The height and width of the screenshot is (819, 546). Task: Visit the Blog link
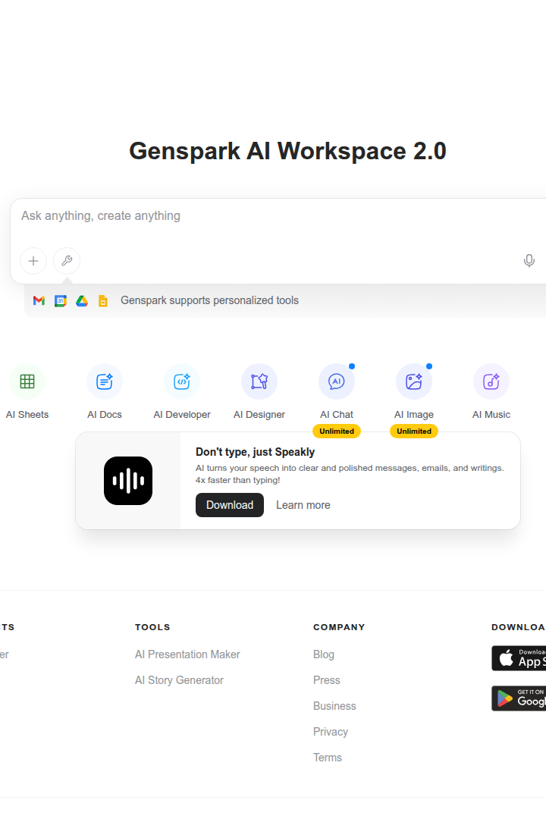point(324,654)
